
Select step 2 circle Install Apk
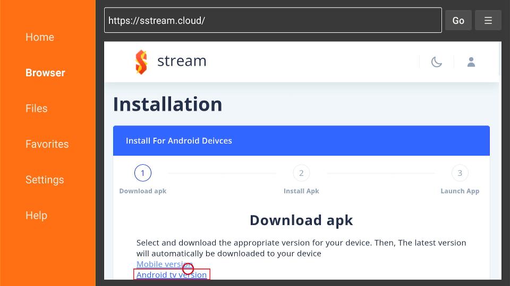tap(301, 173)
